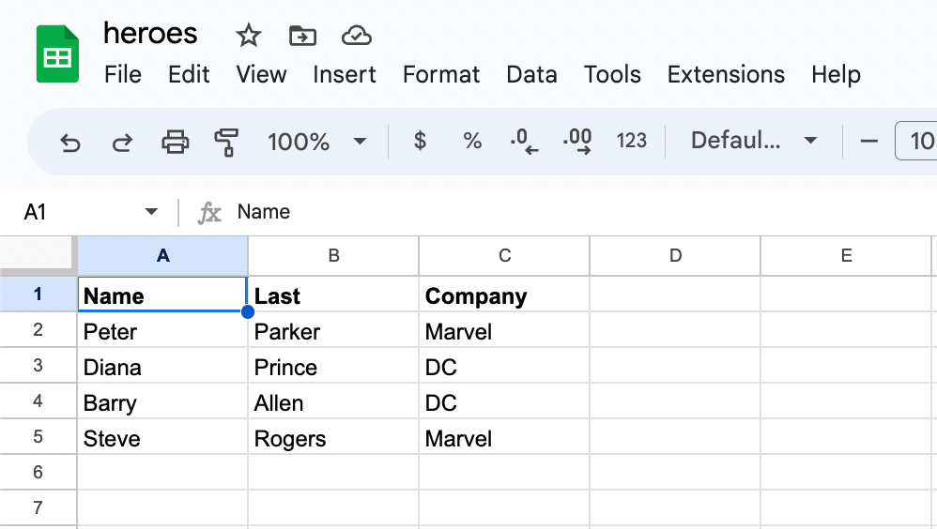The height and width of the screenshot is (529, 937).
Task: Print the spreadsheet using the printer icon
Action: (x=175, y=143)
